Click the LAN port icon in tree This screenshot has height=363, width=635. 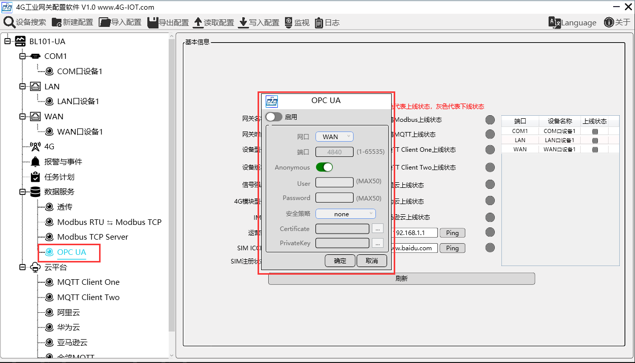36,86
